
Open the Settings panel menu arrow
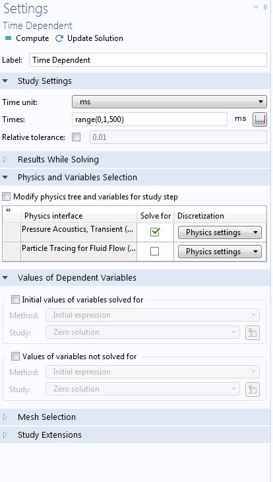(255, 7)
